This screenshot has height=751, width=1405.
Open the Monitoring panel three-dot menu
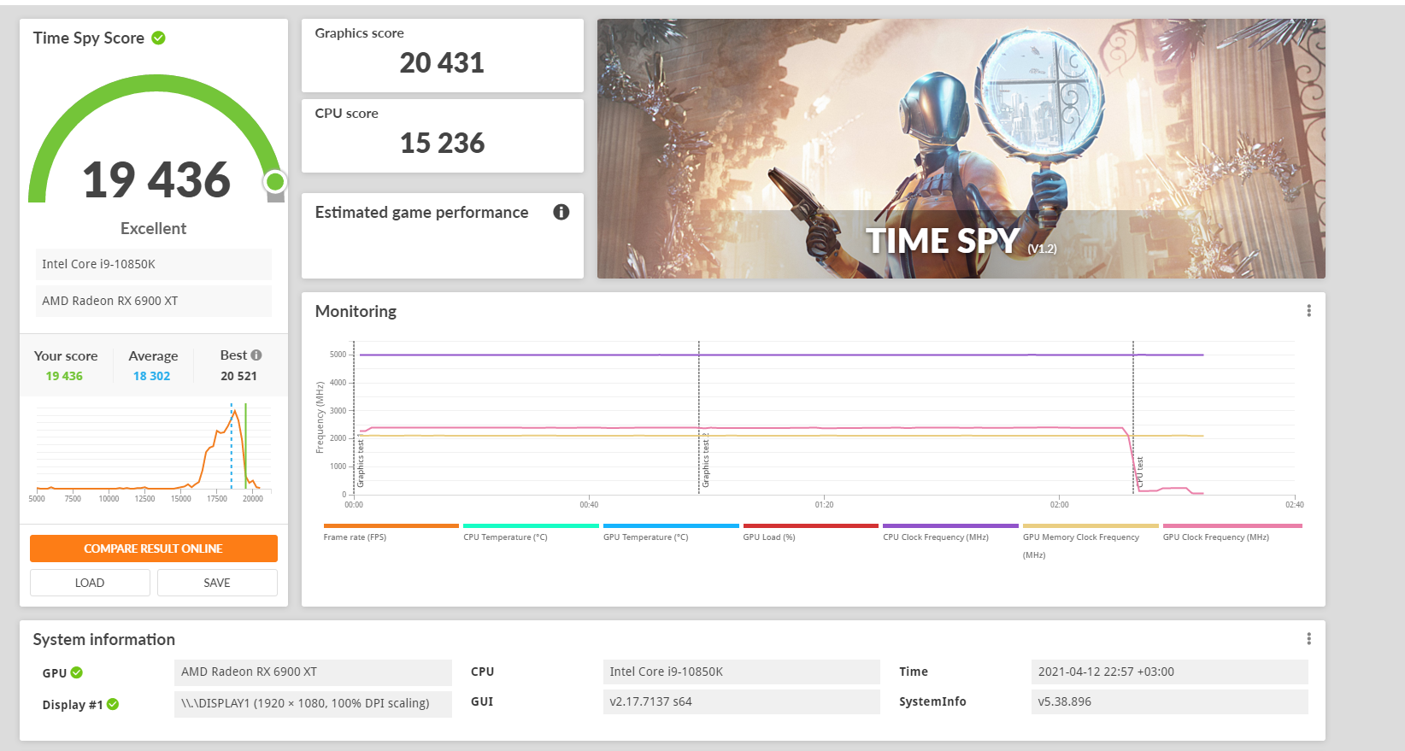coord(1308,311)
